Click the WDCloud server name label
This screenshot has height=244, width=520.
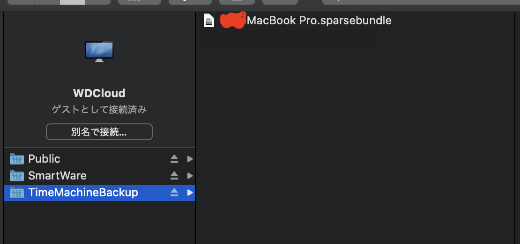click(x=99, y=93)
